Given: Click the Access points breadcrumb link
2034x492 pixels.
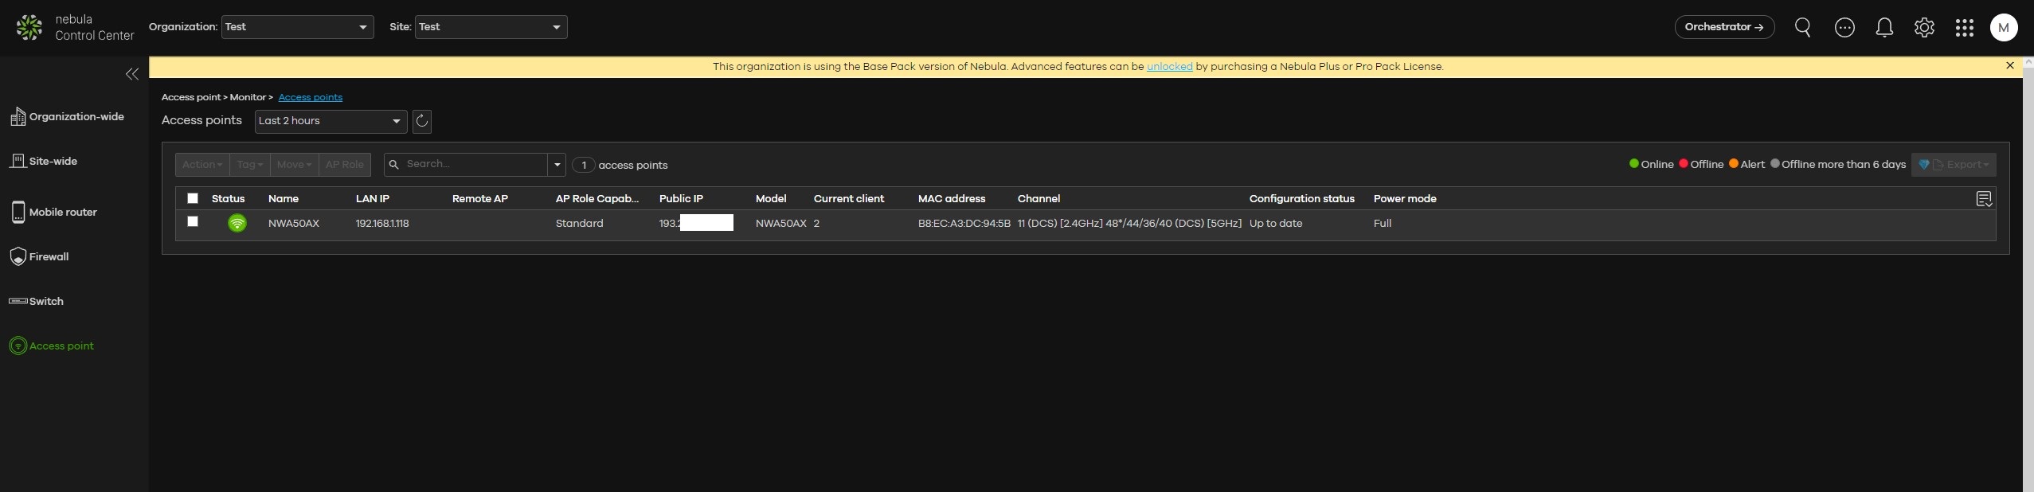Looking at the screenshot, I should (x=311, y=97).
